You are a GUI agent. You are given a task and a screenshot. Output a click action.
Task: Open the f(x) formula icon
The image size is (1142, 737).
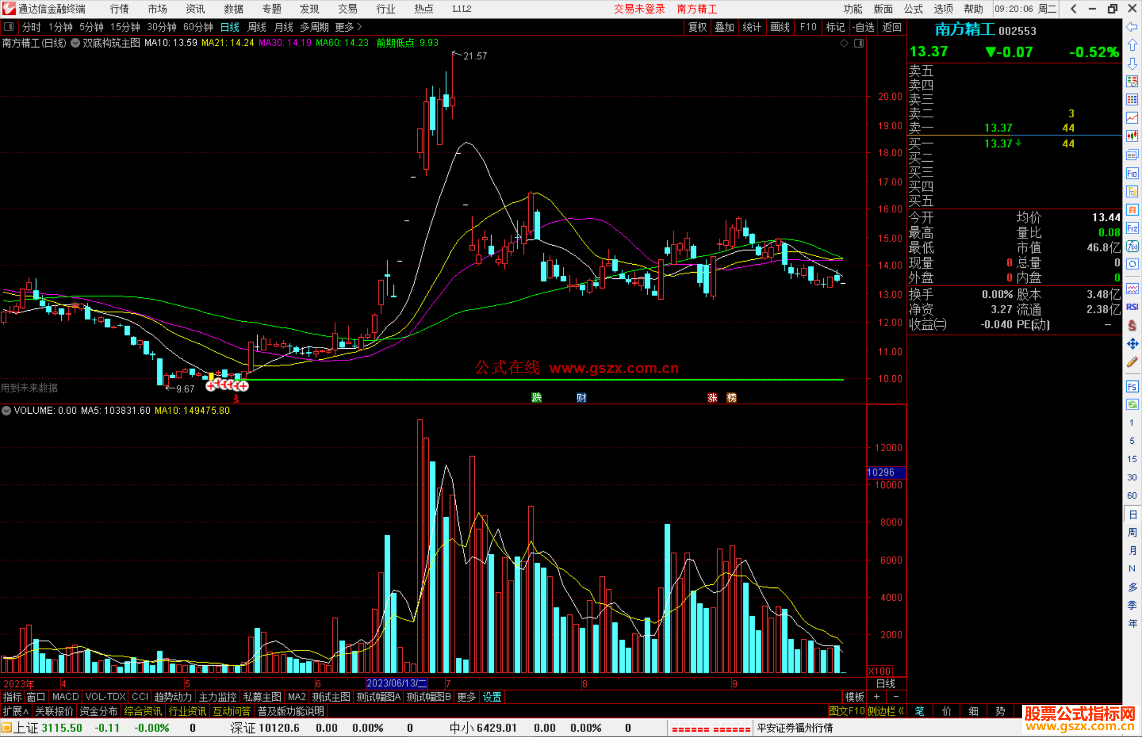tap(1132, 246)
